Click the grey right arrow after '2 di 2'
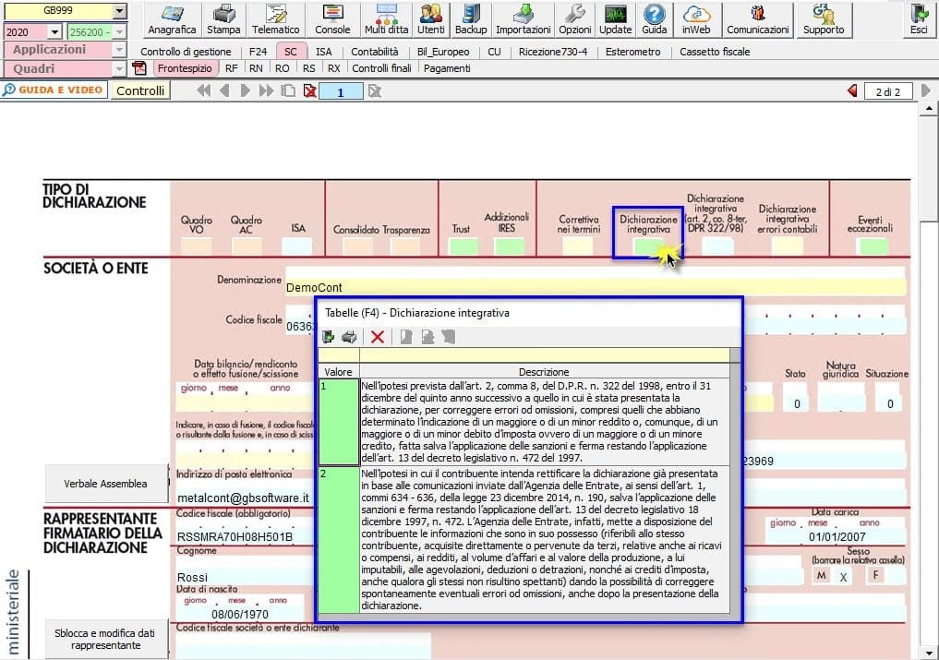 926,91
